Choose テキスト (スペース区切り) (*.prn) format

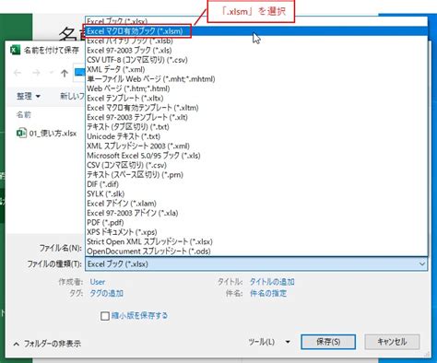click(x=256, y=174)
